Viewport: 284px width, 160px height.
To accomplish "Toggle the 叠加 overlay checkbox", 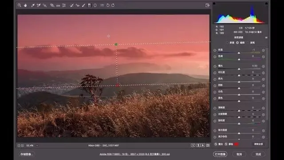I will [216, 144].
